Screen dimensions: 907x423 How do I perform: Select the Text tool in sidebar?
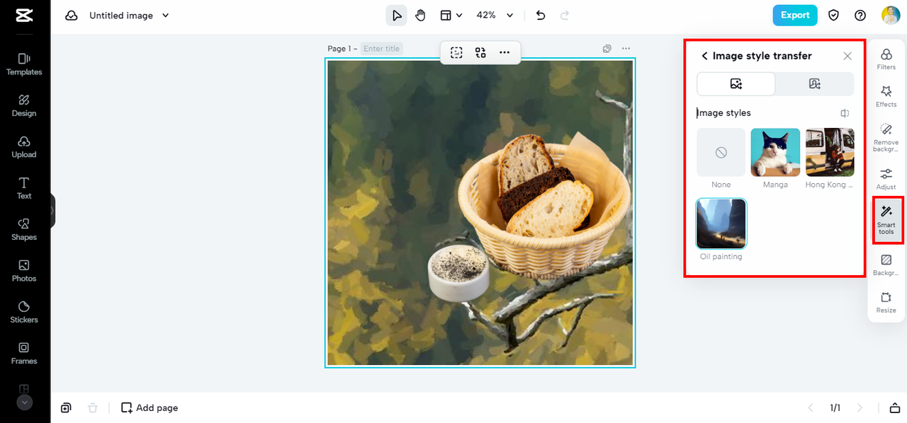pyautogui.click(x=24, y=188)
